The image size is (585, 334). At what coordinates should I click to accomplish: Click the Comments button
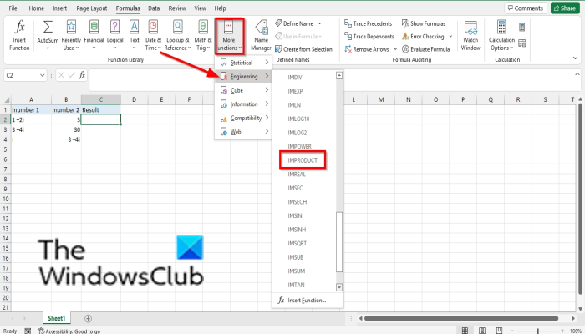526,8
